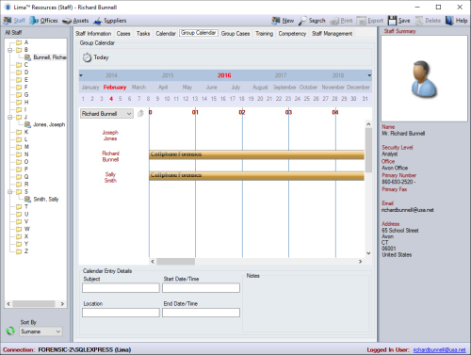Click the Save disk icon

[x=392, y=21]
